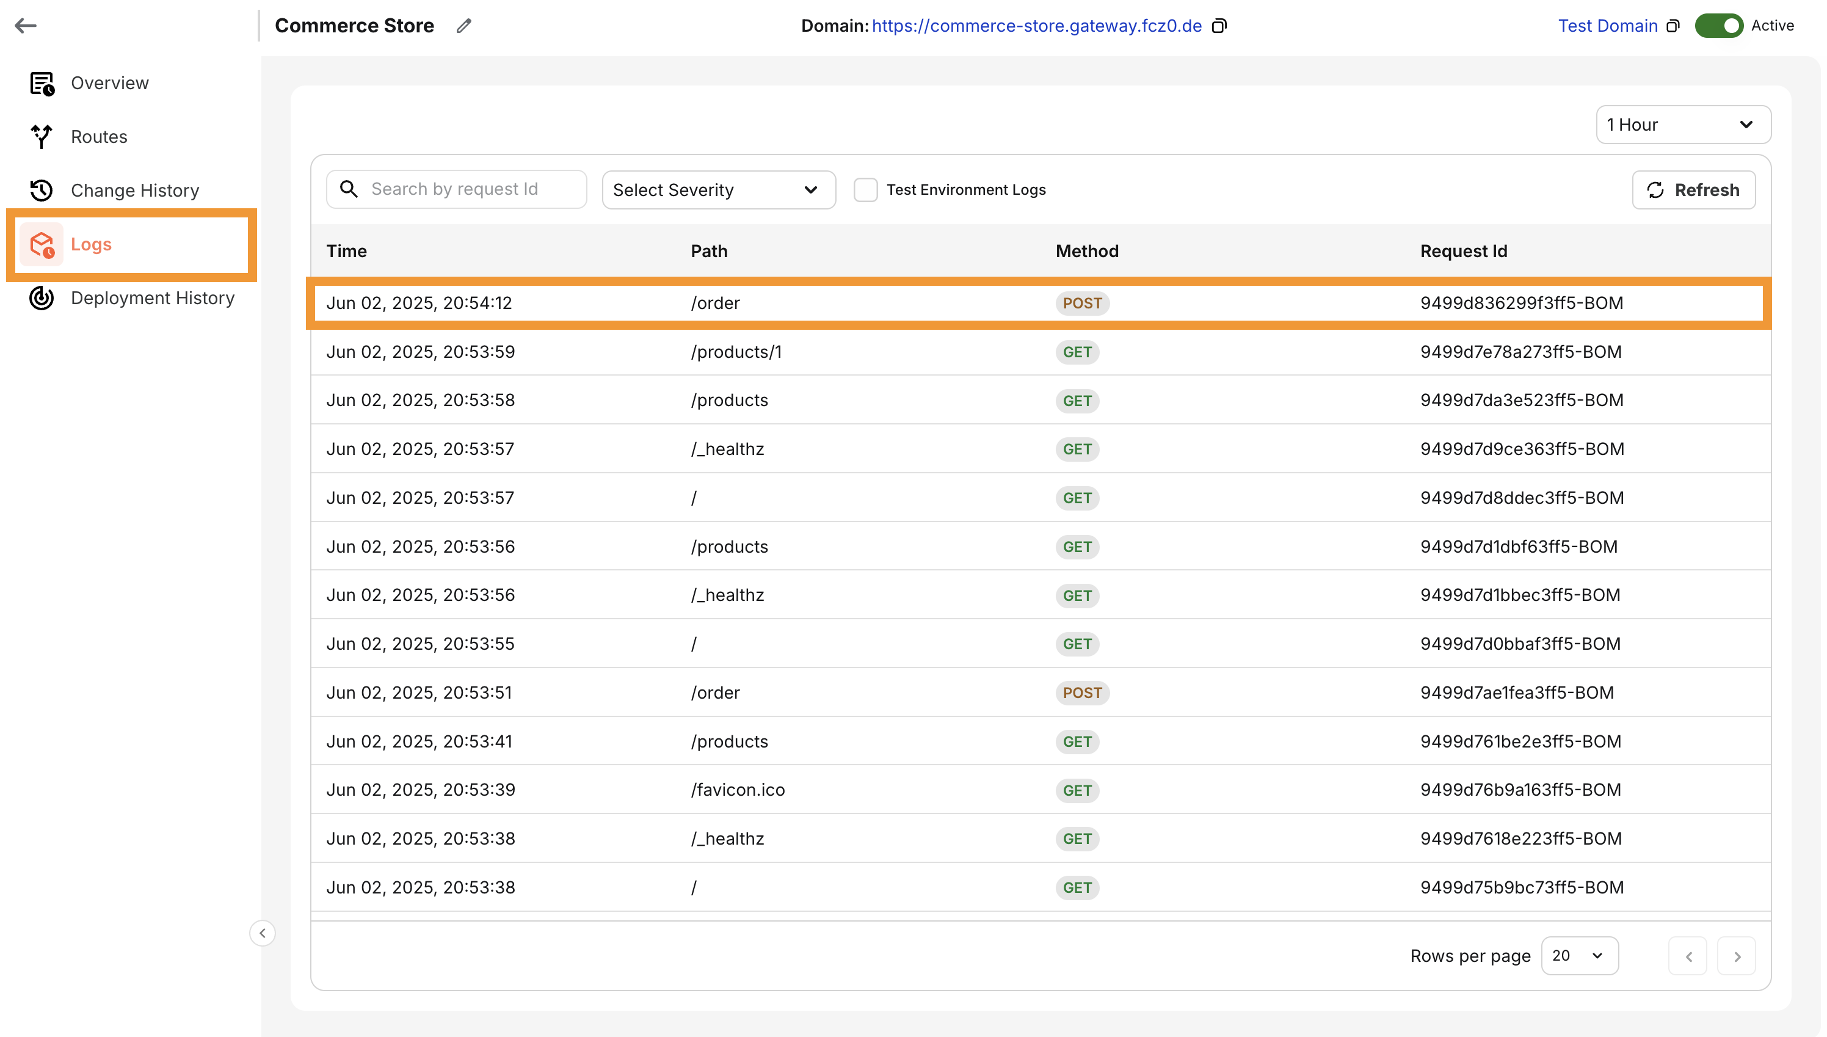The height and width of the screenshot is (1037, 1827).
Task: Open the Deployment History menu item
Action: point(153,297)
